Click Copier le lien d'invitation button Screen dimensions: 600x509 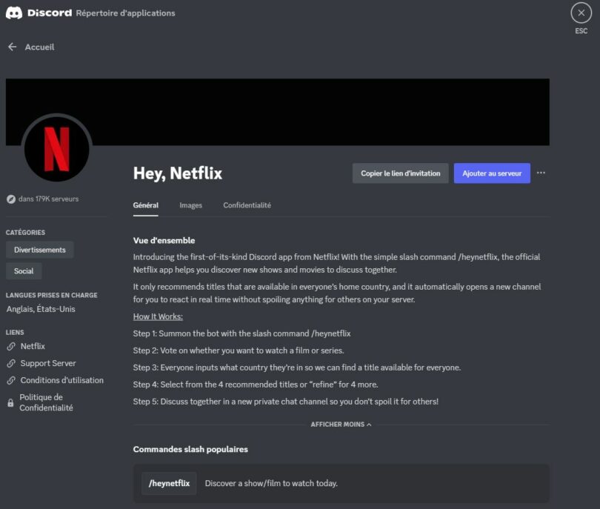tap(400, 173)
